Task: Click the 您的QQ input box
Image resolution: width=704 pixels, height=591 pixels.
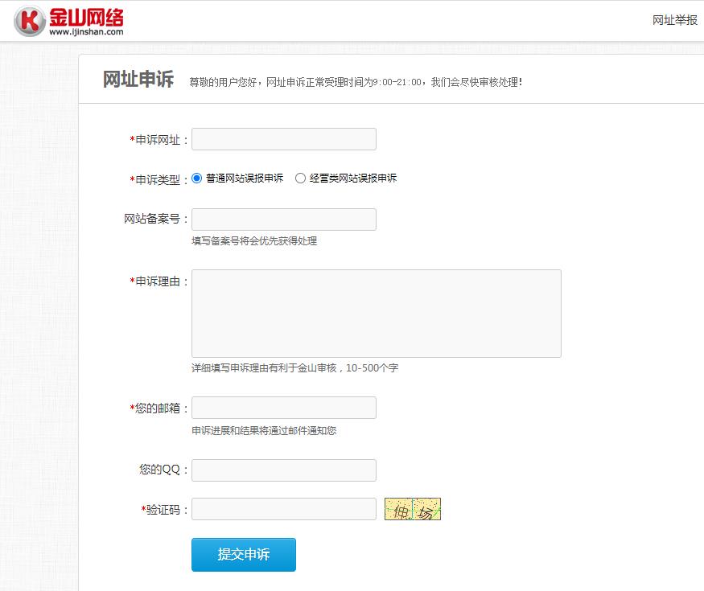Action: coord(283,470)
